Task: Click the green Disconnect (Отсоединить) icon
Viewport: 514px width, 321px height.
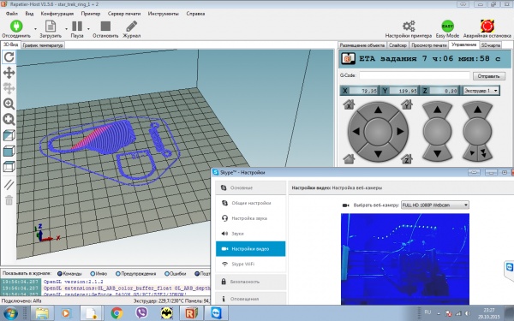Action: tap(16, 27)
